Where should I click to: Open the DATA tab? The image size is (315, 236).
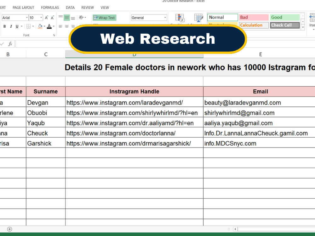(70, 8)
